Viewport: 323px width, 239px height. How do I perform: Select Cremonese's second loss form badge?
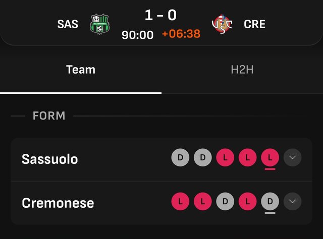click(x=203, y=201)
